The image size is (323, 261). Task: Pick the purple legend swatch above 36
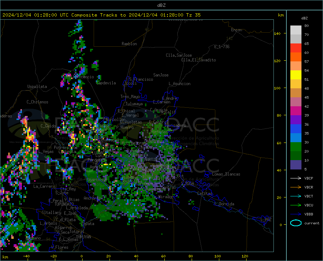pyautogui.click(x=296, y=120)
